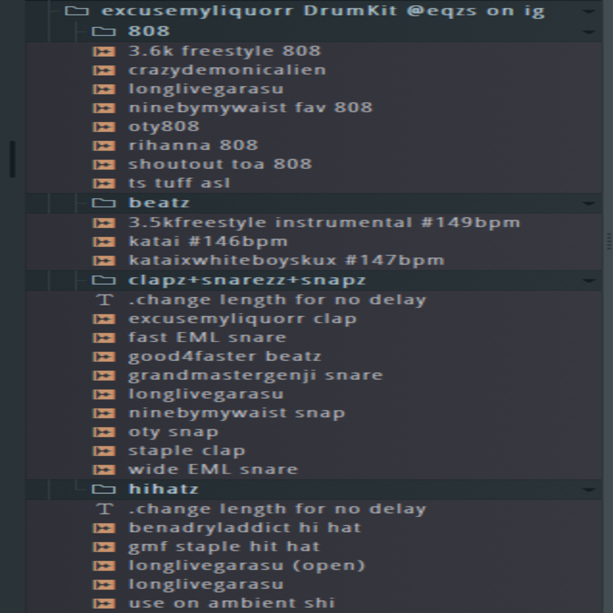613x613 pixels.
Task: Select longlivegarasu below longlivegarasu (open)
Action: [206, 584]
